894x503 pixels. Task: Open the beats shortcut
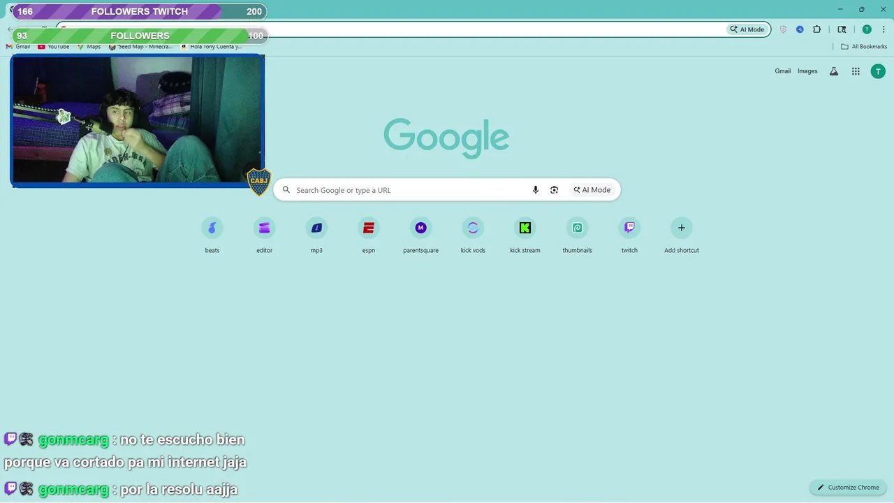point(212,235)
